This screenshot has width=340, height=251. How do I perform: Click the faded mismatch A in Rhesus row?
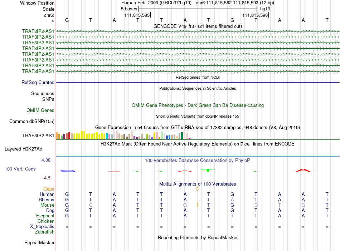click(232, 200)
